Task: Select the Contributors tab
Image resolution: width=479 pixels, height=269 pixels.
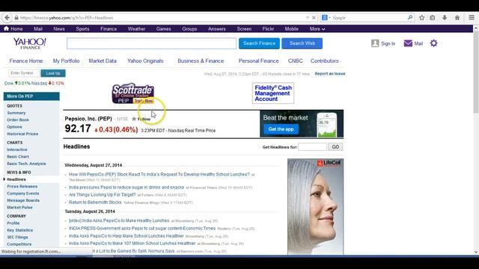Action: (324, 61)
